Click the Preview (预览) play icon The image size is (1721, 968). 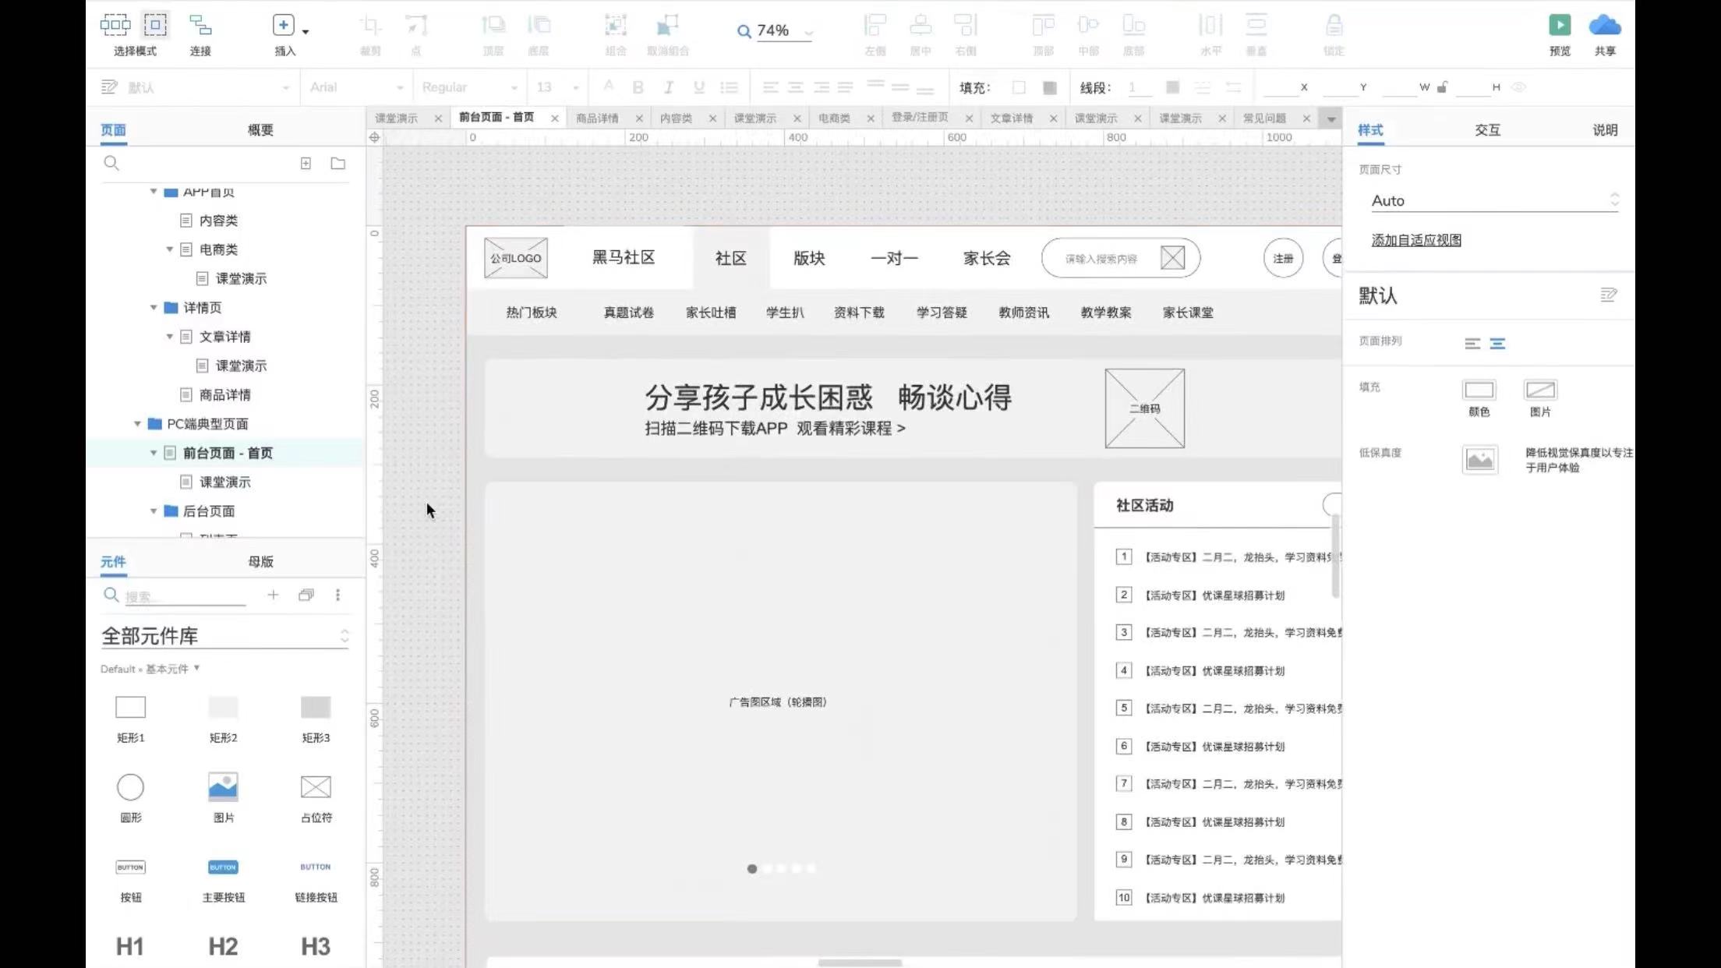pos(1559,25)
